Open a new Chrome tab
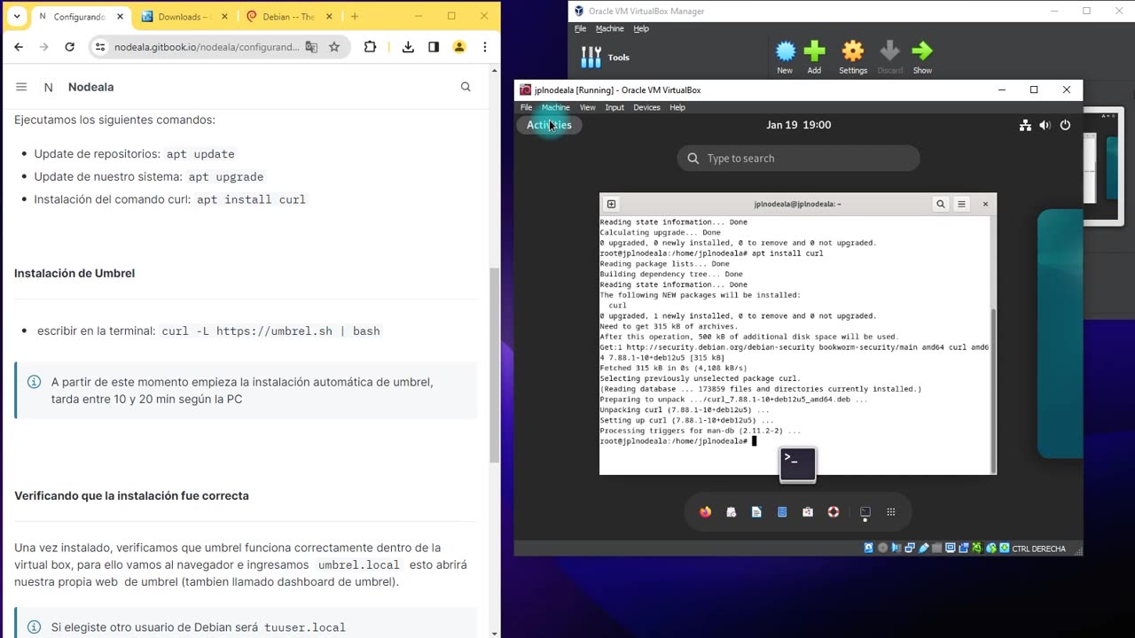 click(355, 16)
